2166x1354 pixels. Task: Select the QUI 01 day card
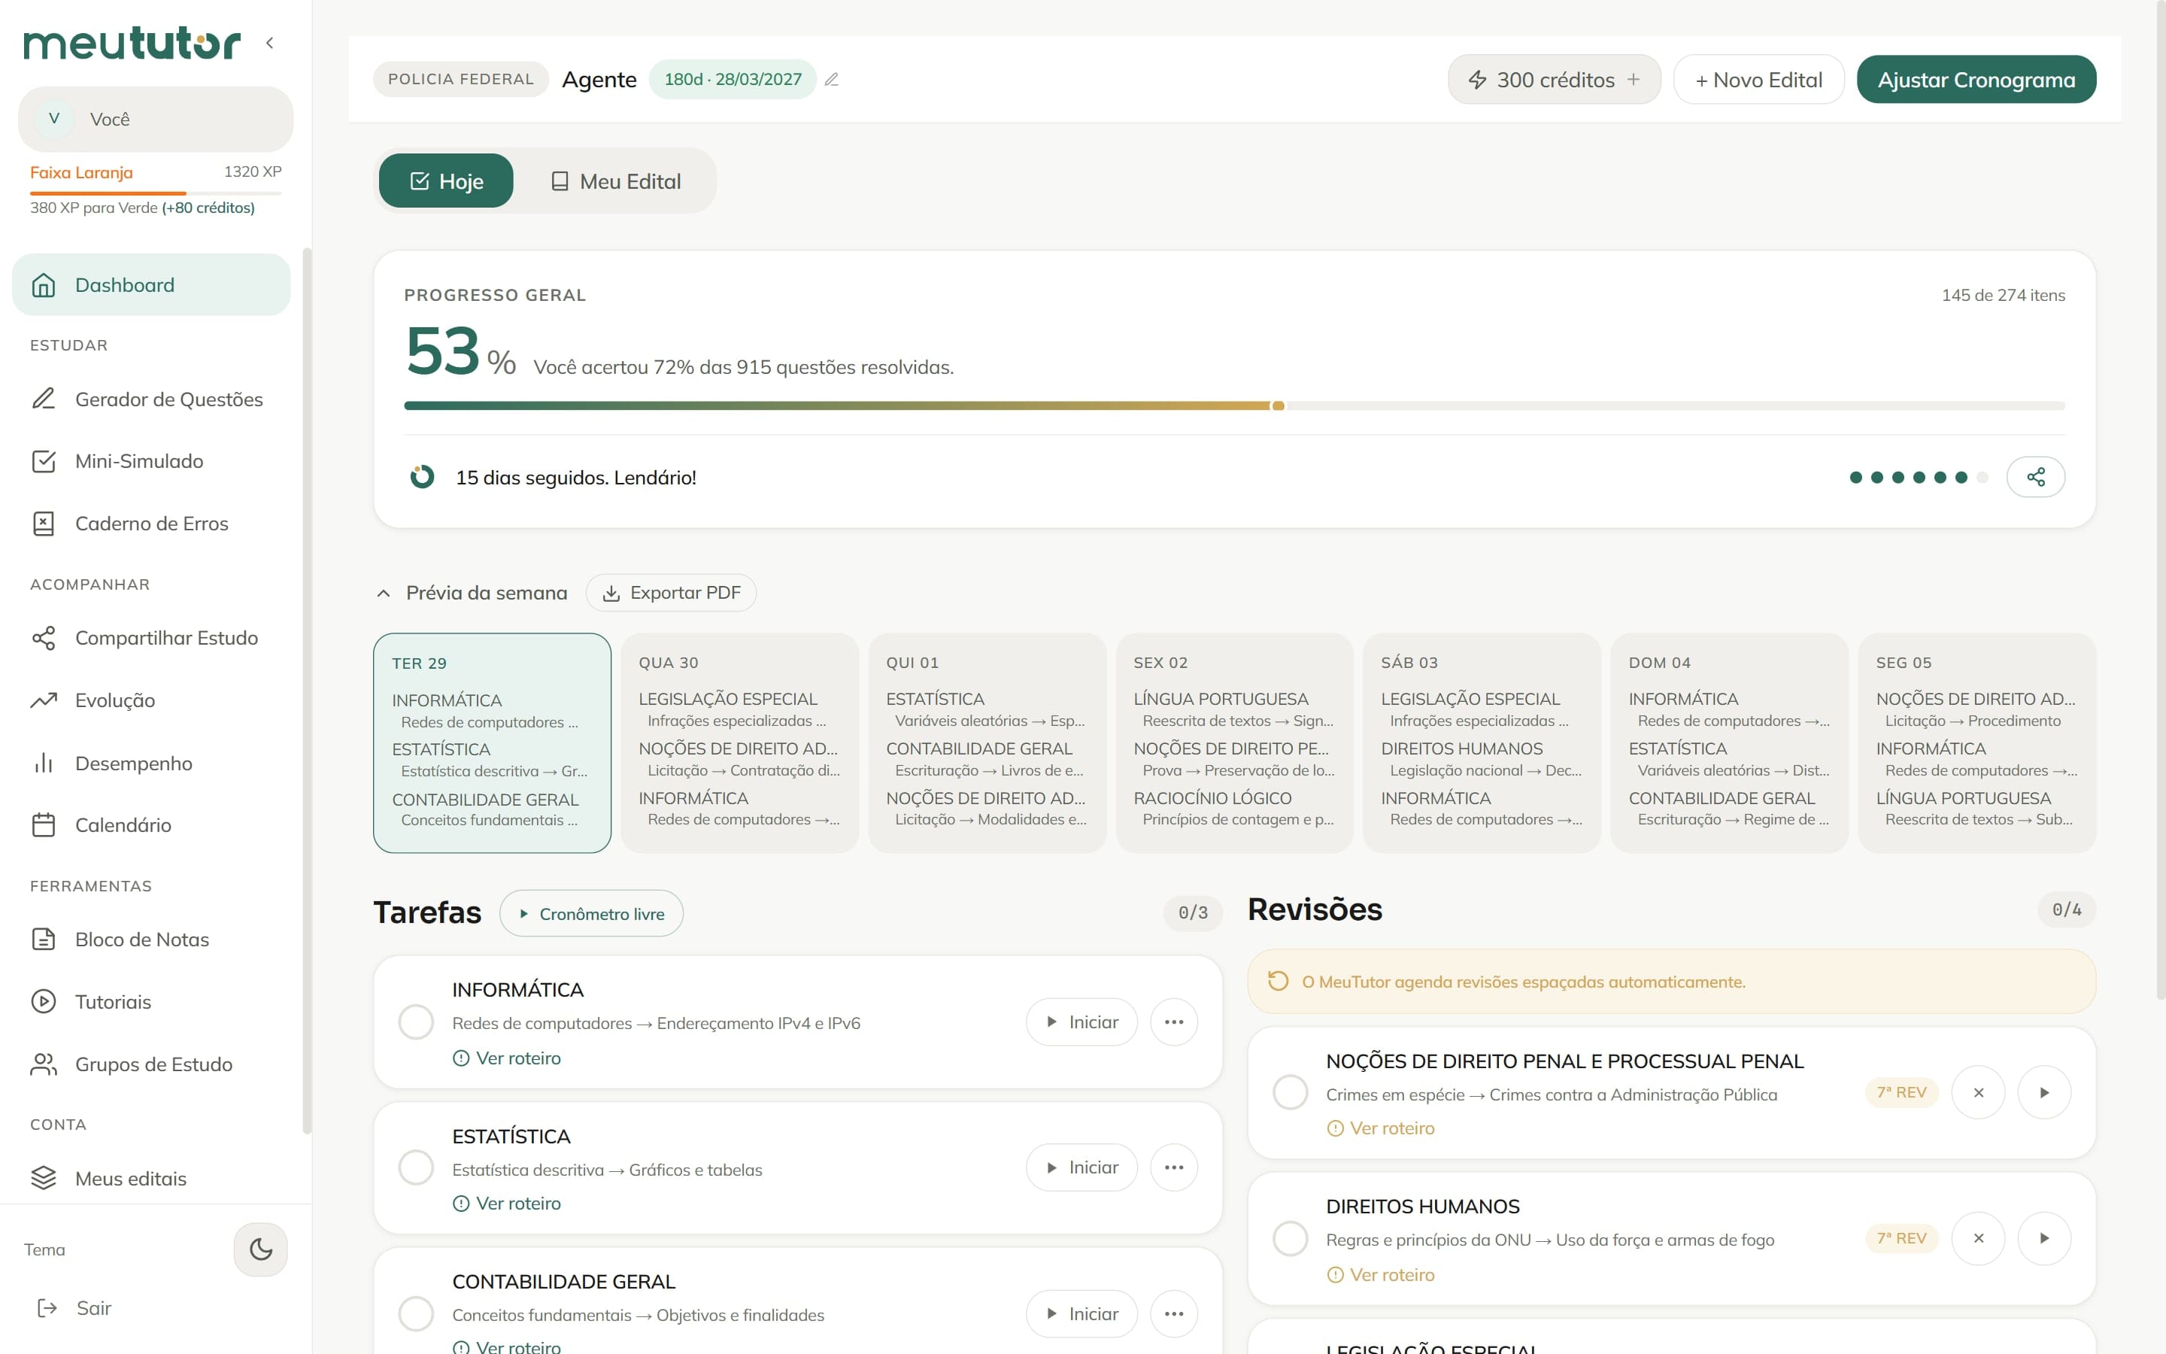(987, 742)
